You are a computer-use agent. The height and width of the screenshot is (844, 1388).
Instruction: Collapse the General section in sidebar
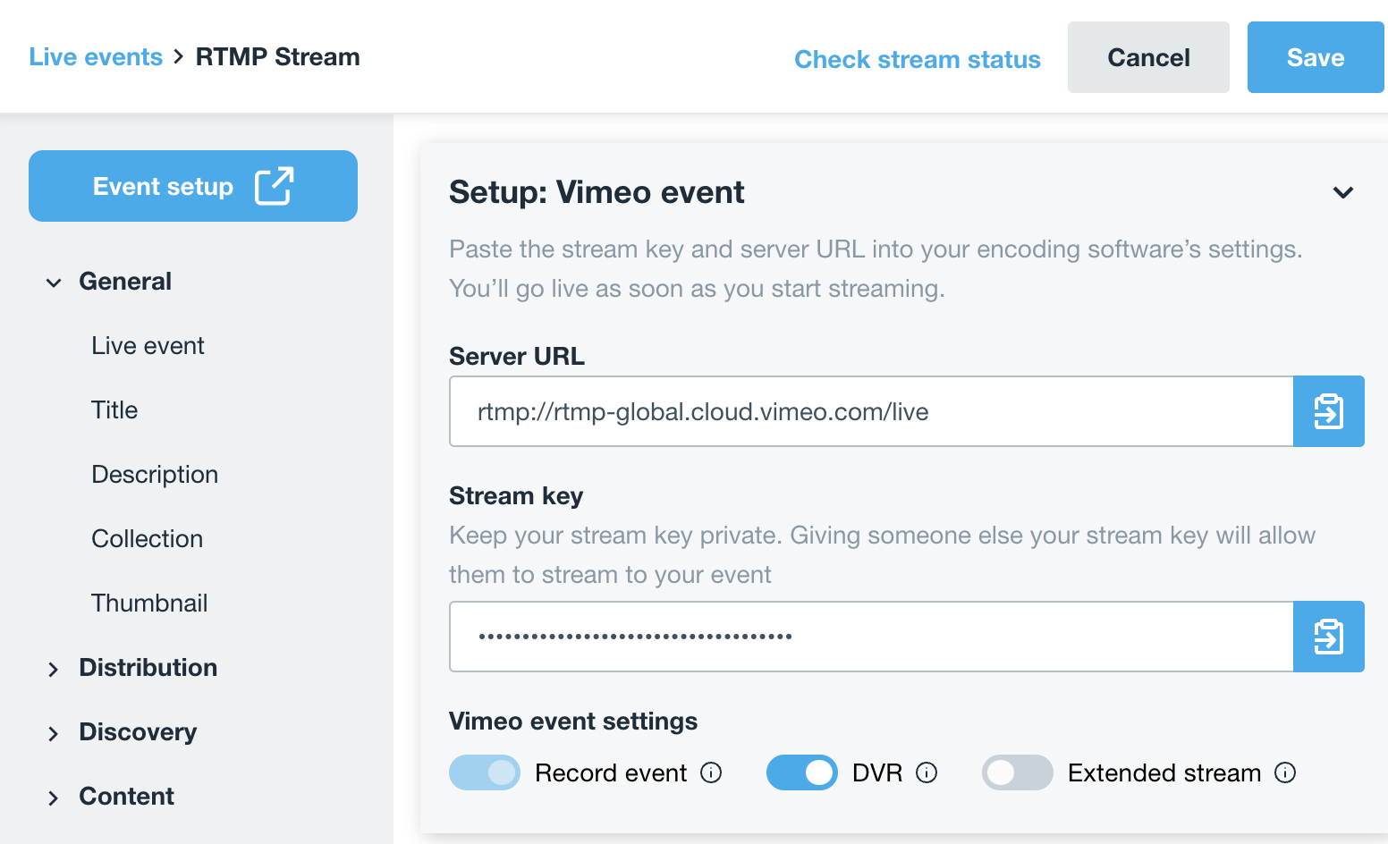[54, 283]
